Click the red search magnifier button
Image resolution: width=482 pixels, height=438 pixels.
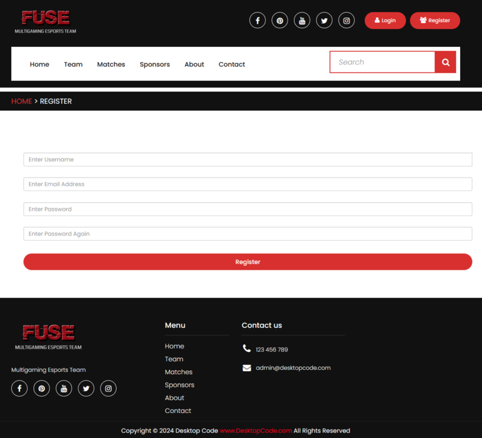[x=446, y=63]
